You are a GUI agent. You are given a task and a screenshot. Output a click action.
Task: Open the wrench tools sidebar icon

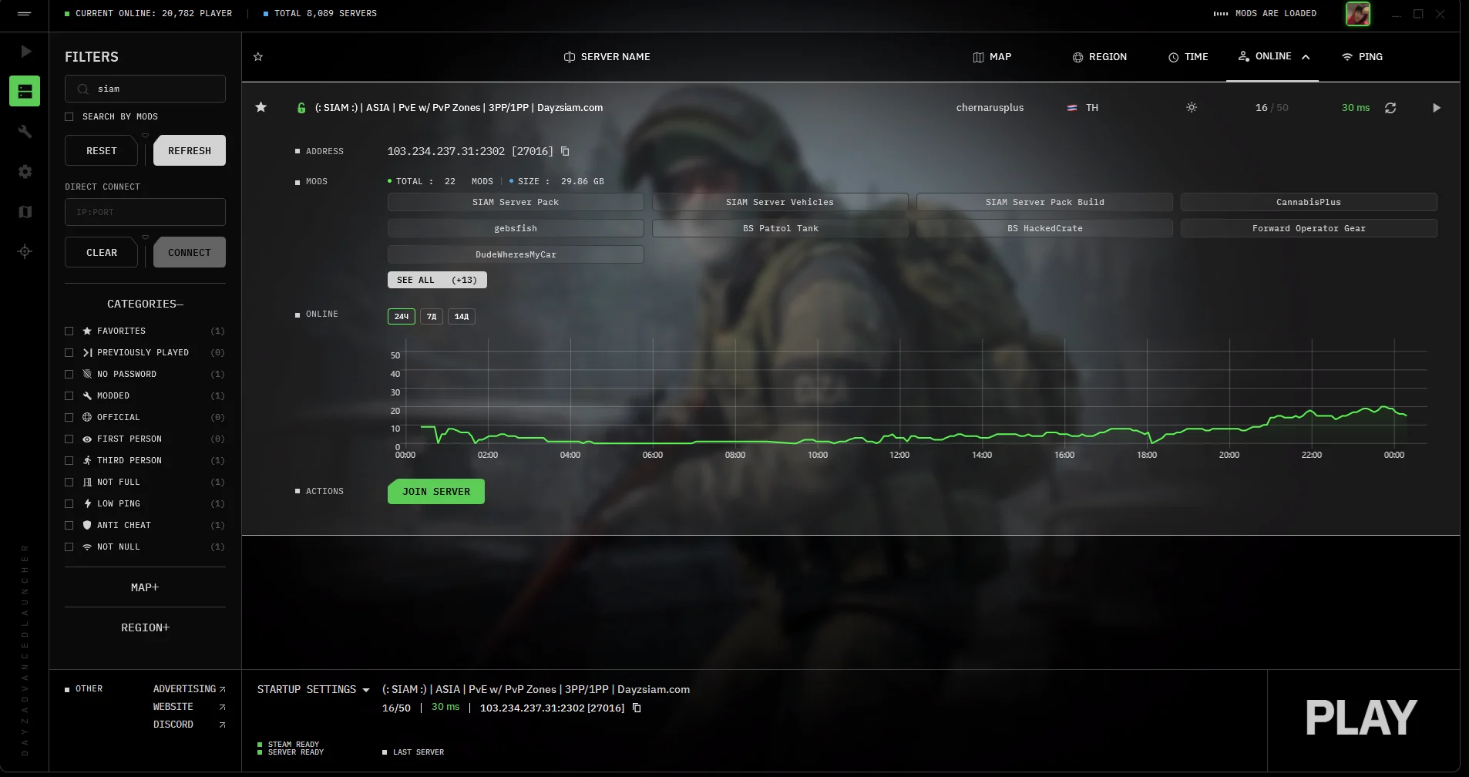(x=25, y=131)
